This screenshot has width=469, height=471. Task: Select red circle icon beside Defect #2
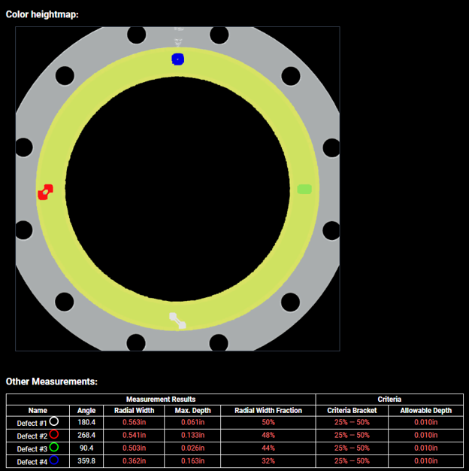pos(53,434)
